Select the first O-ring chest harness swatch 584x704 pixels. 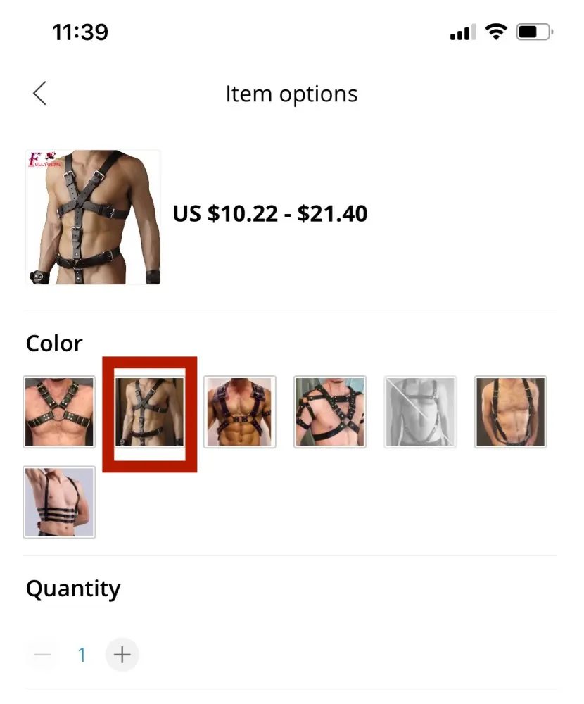pyautogui.click(x=59, y=412)
